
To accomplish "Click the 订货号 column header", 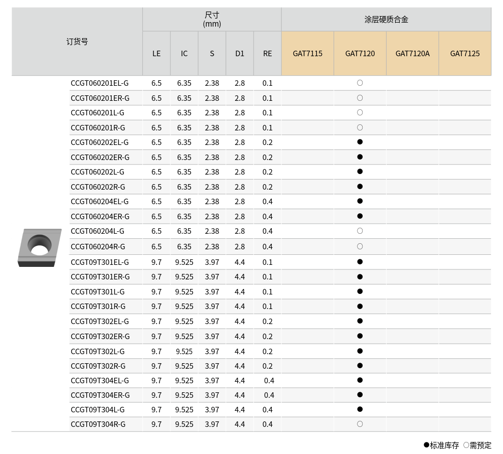I will [77, 42].
